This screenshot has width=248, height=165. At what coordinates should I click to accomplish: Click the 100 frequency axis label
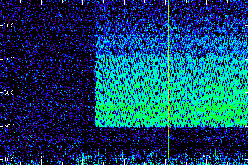tap(9, 159)
